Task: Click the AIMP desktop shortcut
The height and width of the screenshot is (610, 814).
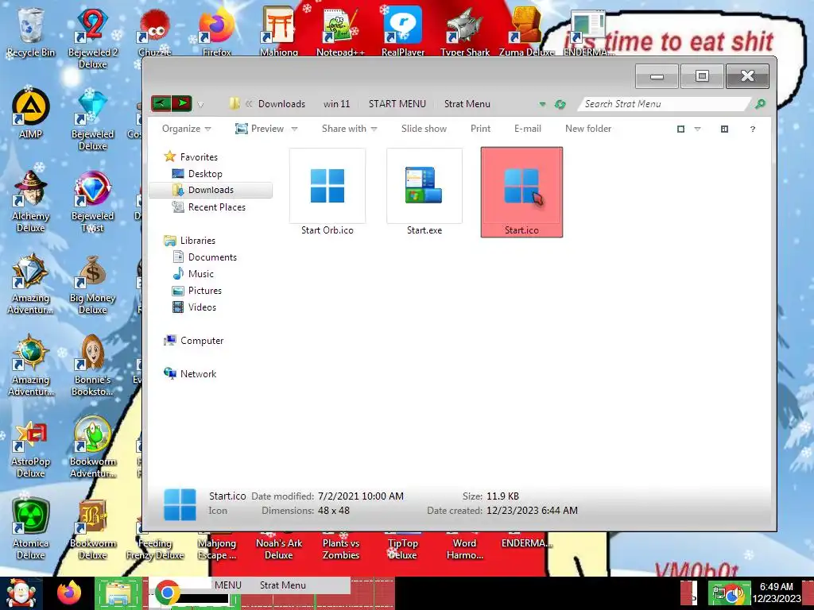Action: click(x=31, y=114)
